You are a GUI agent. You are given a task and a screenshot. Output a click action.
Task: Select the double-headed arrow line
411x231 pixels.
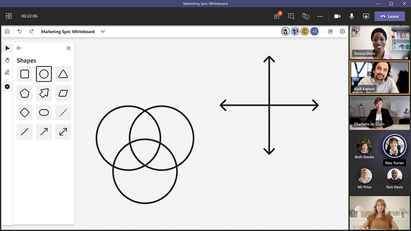coord(63,132)
